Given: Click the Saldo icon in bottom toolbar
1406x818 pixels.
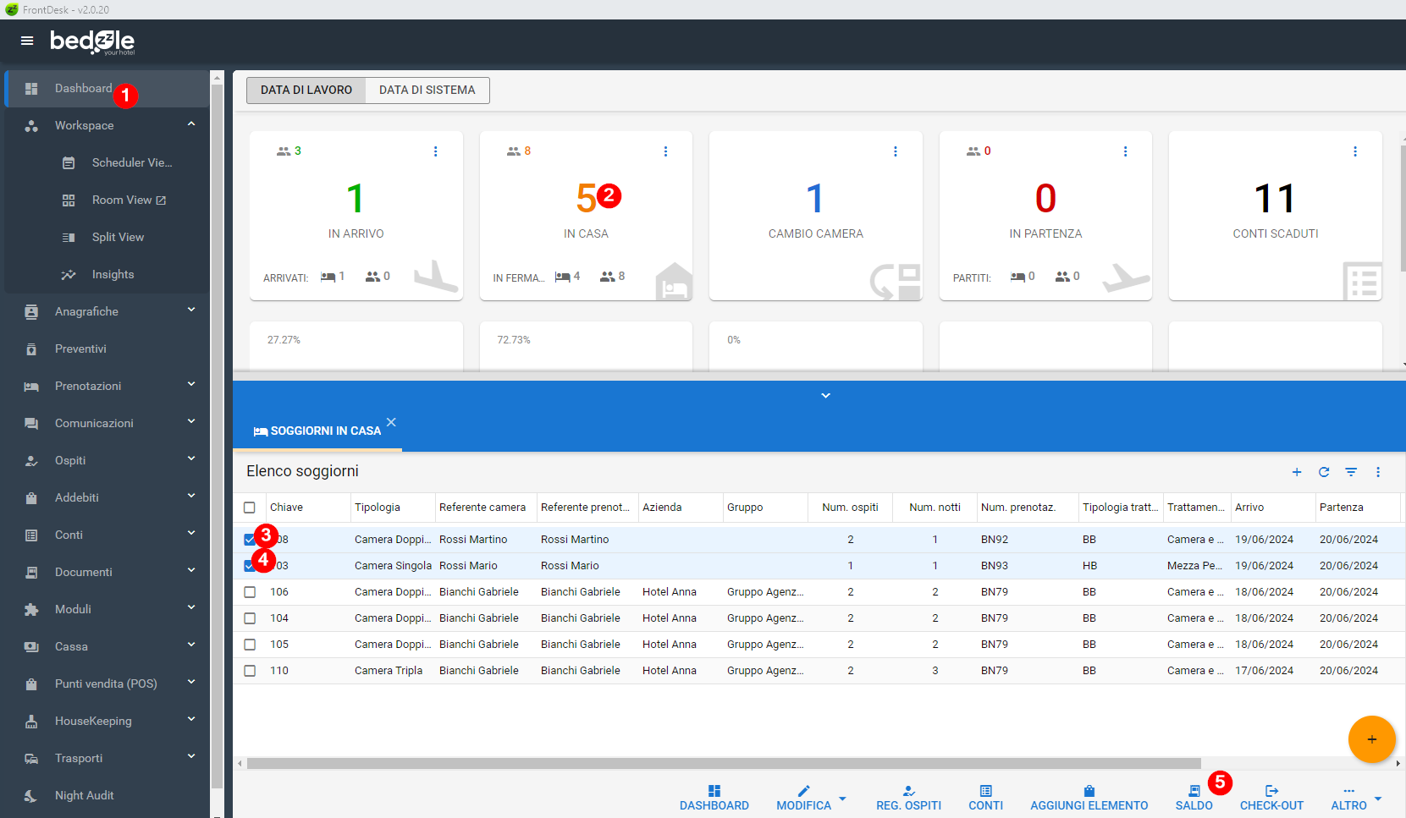Looking at the screenshot, I should pyautogui.click(x=1194, y=791).
